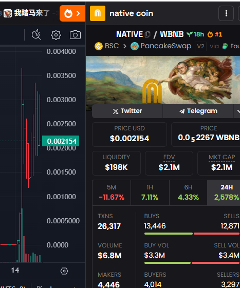Open price axis settings hexagon icon
Screen dimensions: 240x288
(x=64, y=271)
